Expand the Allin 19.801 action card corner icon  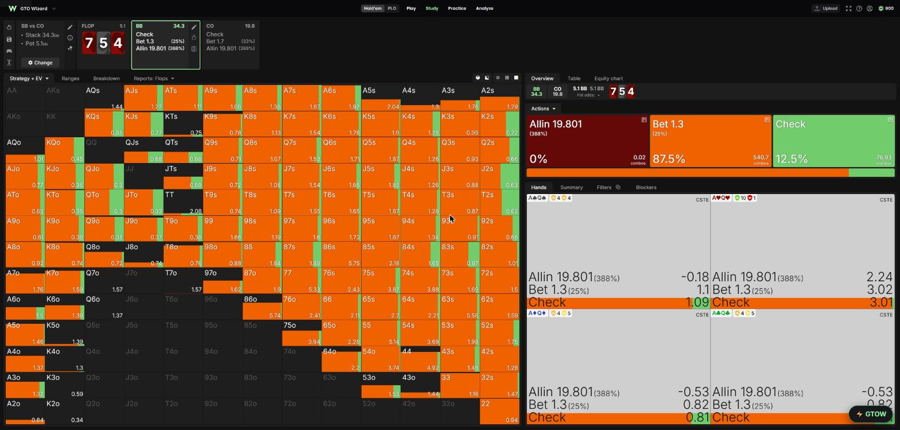coord(644,120)
